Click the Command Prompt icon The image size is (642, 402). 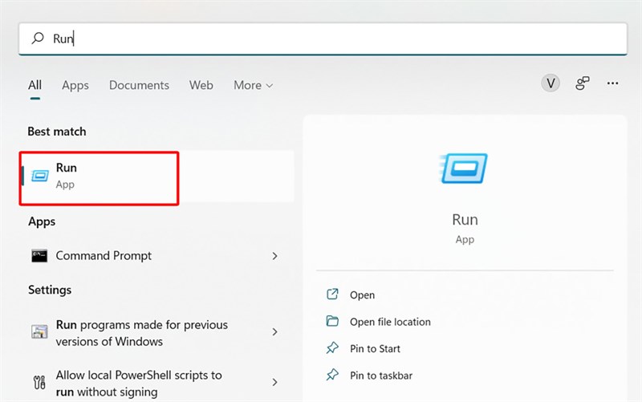click(x=39, y=256)
